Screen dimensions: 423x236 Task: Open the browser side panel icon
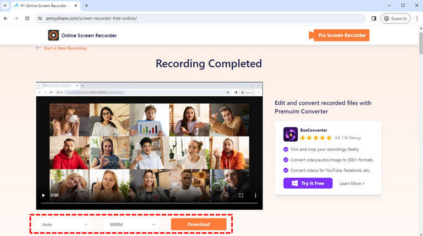pos(374,18)
